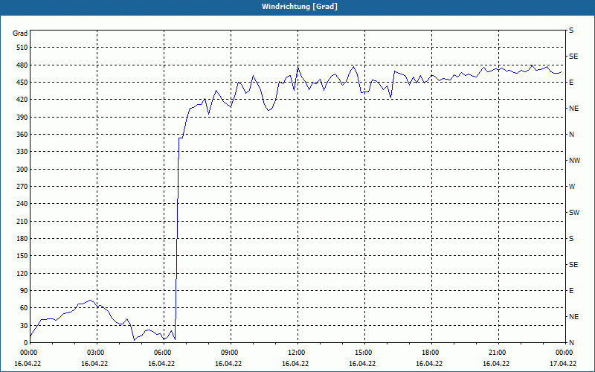The image size is (595, 372).
Task: Click the '18:00' time label
Action: tap(430, 353)
